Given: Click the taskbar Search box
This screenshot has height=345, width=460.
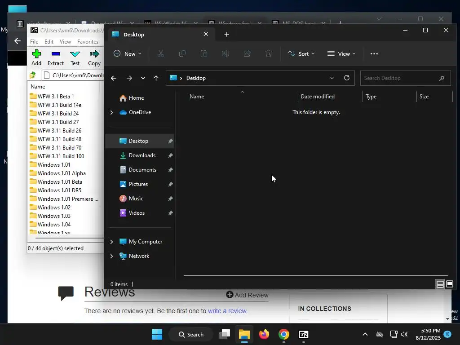Looking at the screenshot, I should (x=191, y=334).
